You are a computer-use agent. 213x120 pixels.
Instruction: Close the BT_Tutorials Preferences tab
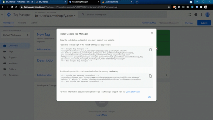click(32, 2)
